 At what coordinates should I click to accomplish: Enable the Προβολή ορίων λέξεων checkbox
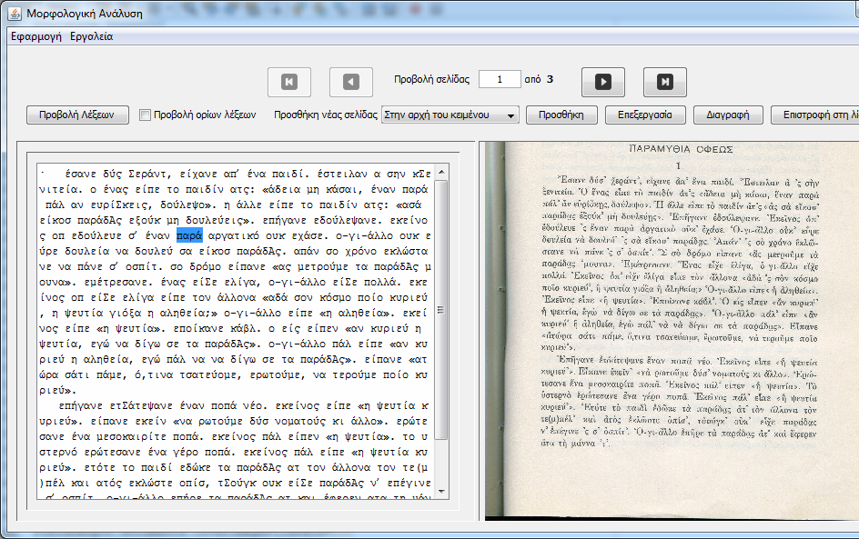(146, 115)
